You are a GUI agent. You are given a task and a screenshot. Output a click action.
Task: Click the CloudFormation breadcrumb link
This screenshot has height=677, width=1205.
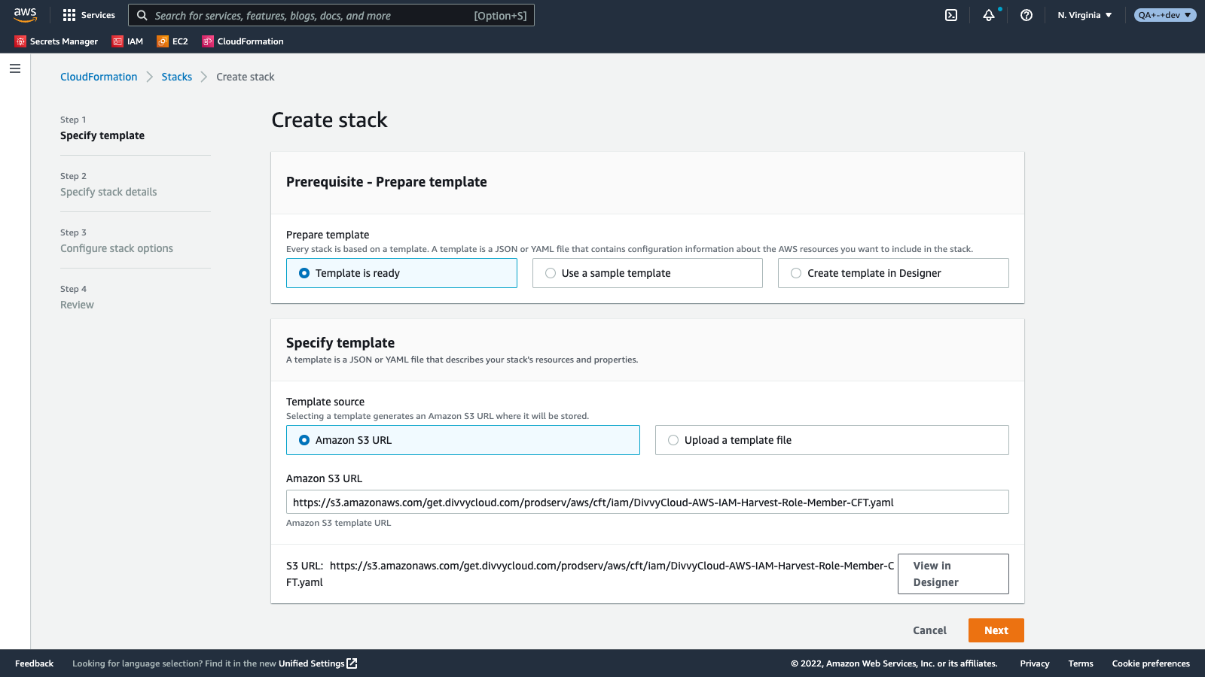[x=99, y=77]
